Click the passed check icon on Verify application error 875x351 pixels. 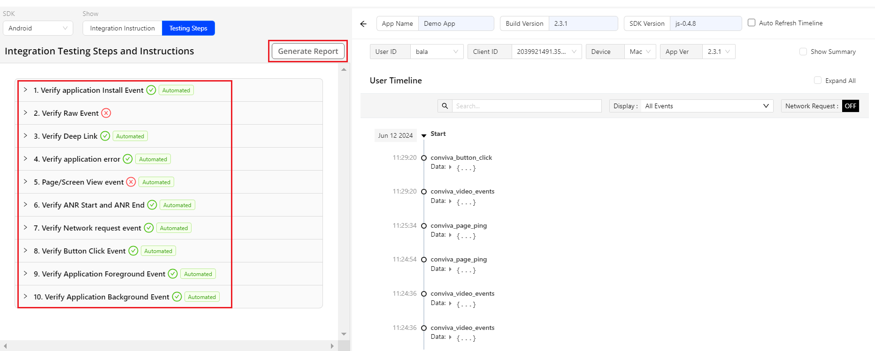pyautogui.click(x=128, y=159)
